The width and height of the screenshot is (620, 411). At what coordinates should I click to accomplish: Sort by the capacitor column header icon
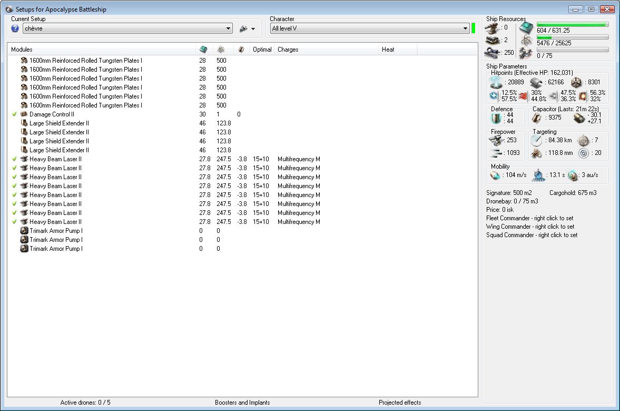[241, 50]
